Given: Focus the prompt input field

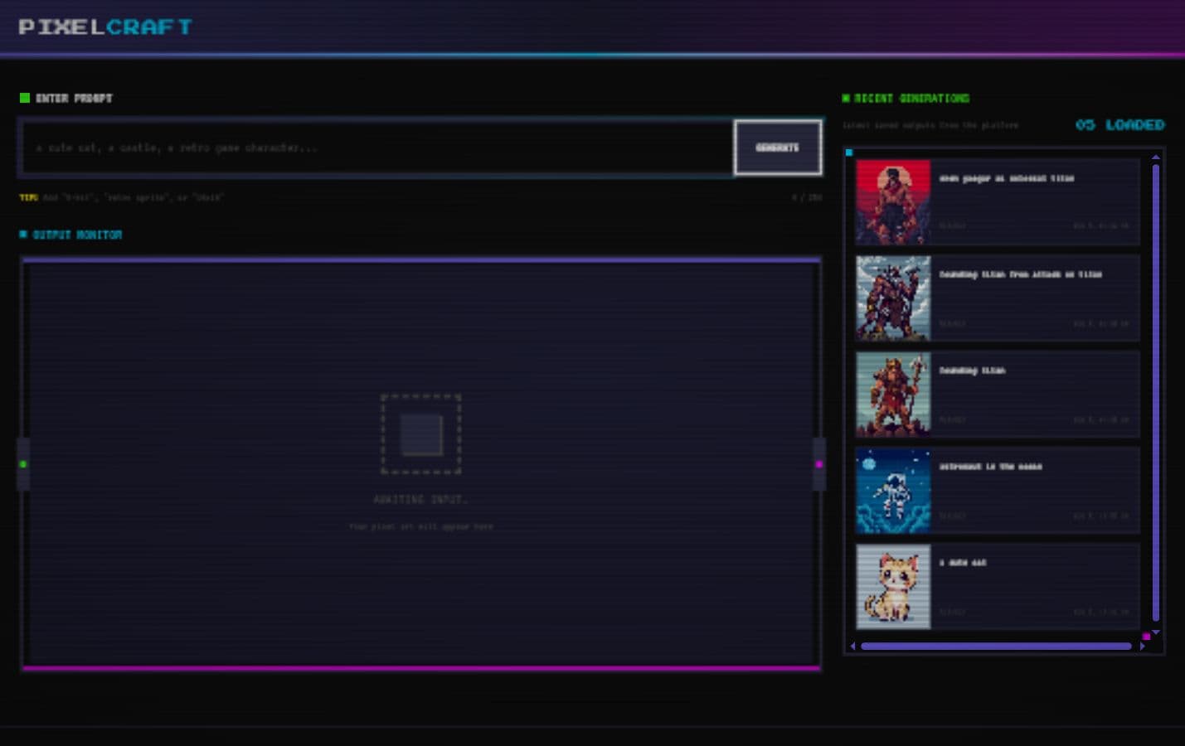Looking at the screenshot, I should 377,148.
